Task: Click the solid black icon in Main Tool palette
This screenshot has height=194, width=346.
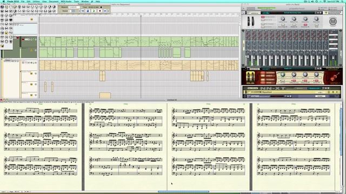Action: coord(11,20)
